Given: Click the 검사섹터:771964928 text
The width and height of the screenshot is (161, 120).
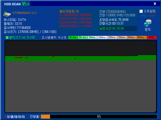Looking at the screenshot, I should 17,28.
